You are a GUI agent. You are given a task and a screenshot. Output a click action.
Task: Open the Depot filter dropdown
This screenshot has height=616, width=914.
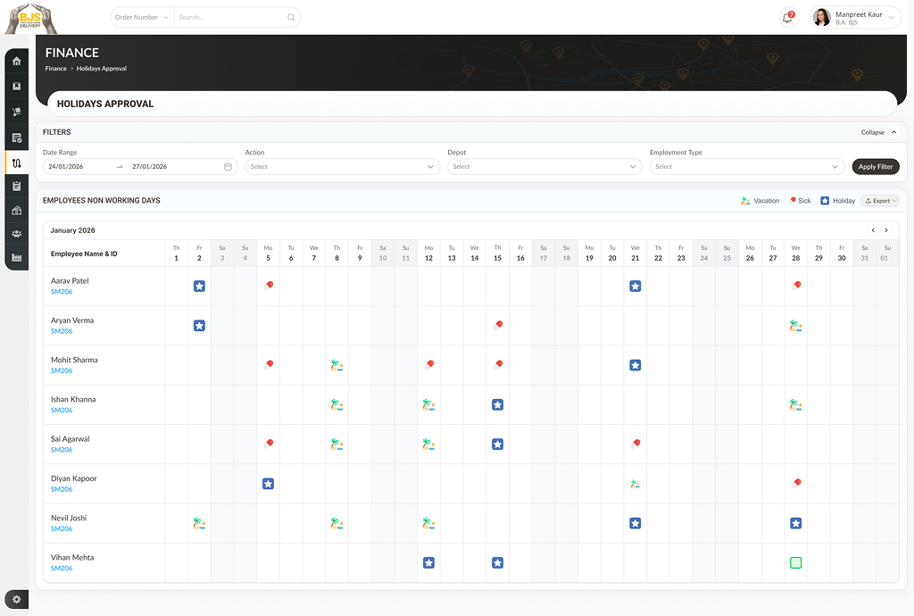(544, 167)
